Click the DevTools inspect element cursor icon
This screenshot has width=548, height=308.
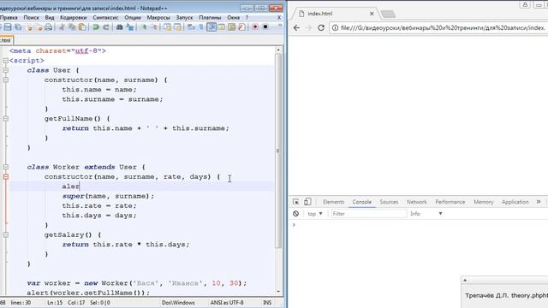(x=295, y=202)
